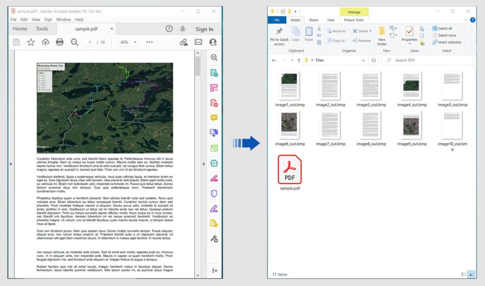Switch to the Share ribbon tab
This screenshot has height=286, width=485.
(x=313, y=20)
